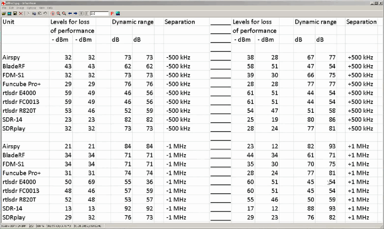The image size is (384, 229).
Task: Click 'rtlsdr R820T' in the -1 MHz group
Action: pyautogui.click(x=19, y=199)
